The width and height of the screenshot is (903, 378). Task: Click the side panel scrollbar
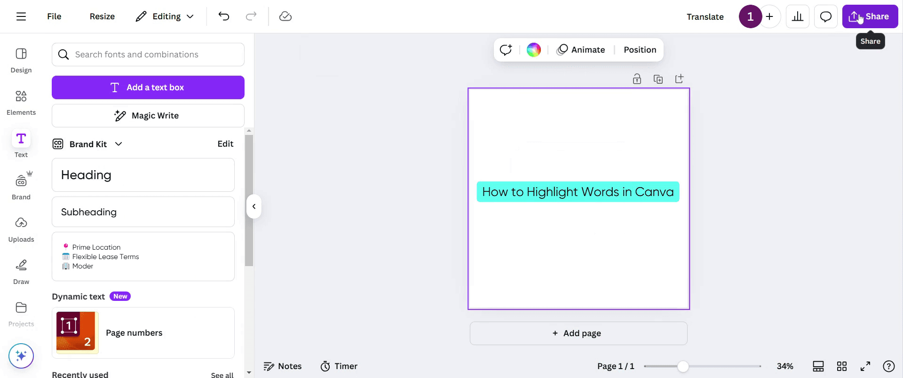point(249,201)
